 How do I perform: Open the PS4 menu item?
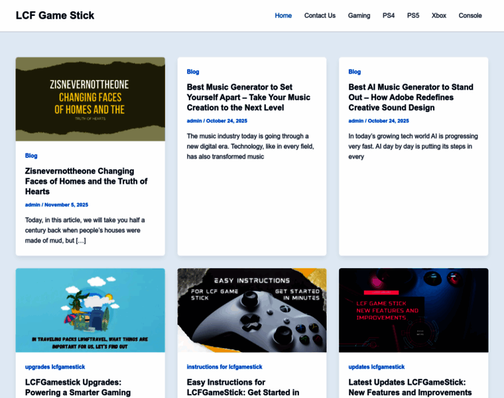389,15
